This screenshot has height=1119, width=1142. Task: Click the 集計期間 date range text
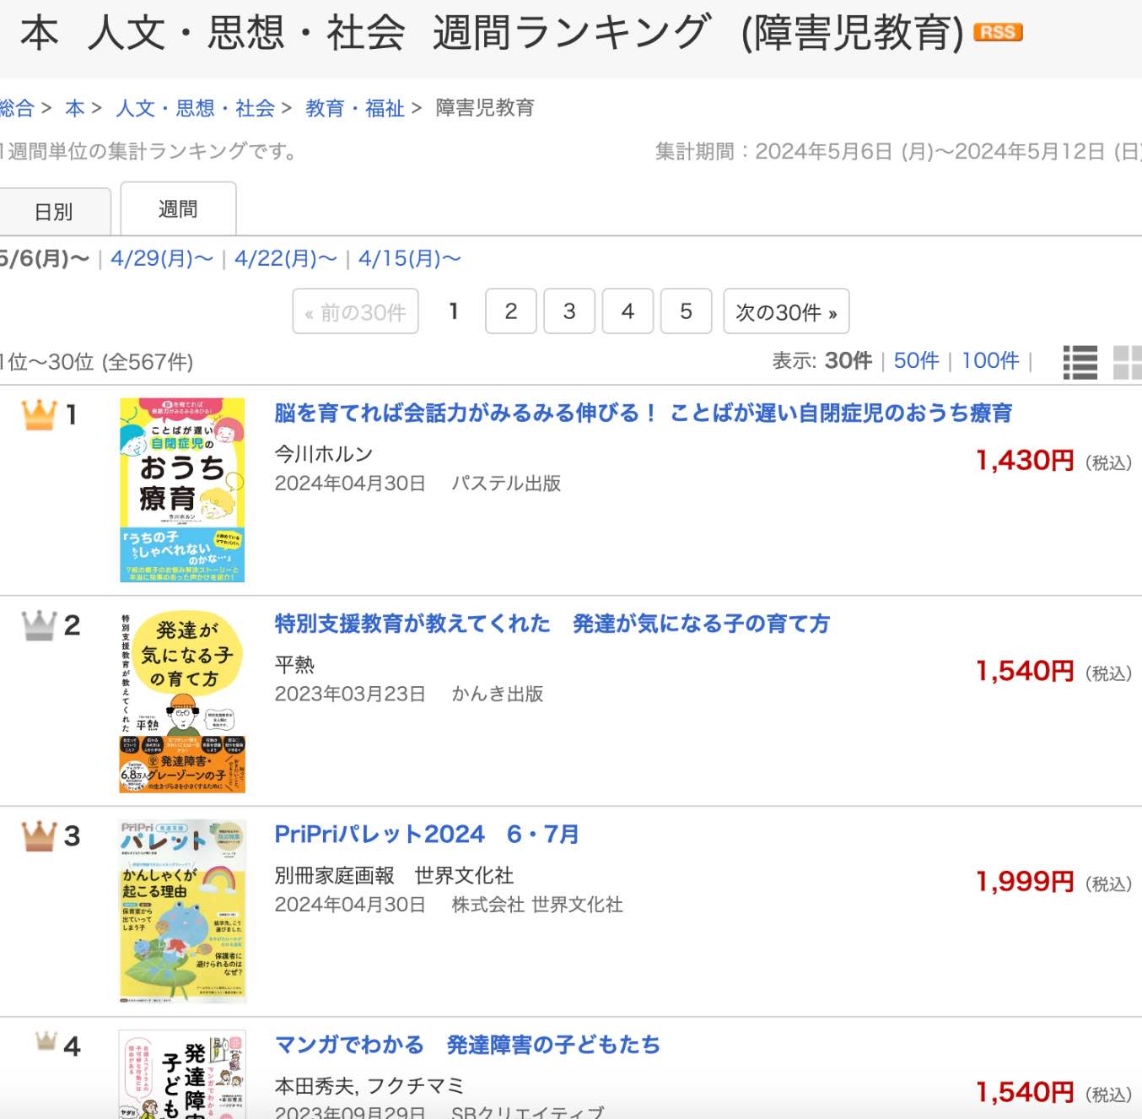click(x=898, y=151)
